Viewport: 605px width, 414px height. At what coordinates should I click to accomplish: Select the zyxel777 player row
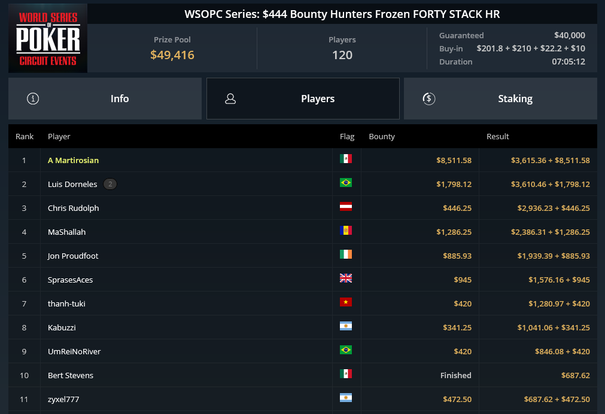pos(303,399)
